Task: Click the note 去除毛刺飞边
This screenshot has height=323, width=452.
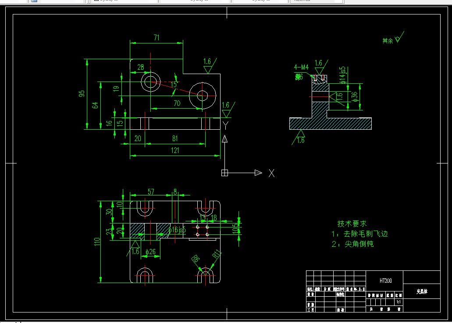Action: click(x=366, y=234)
